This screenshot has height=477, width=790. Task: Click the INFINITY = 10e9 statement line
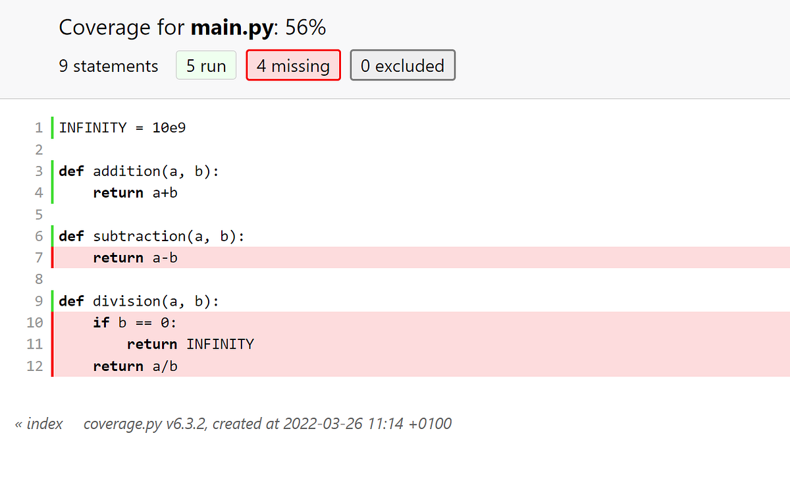point(122,127)
